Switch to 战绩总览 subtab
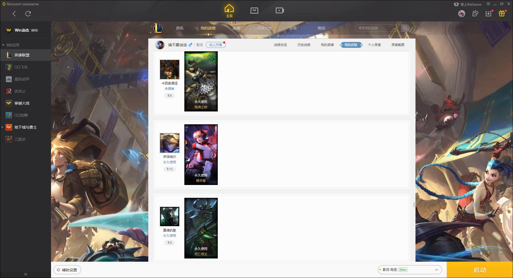This screenshot has height=278, width=513. click(x=280, y=45)
